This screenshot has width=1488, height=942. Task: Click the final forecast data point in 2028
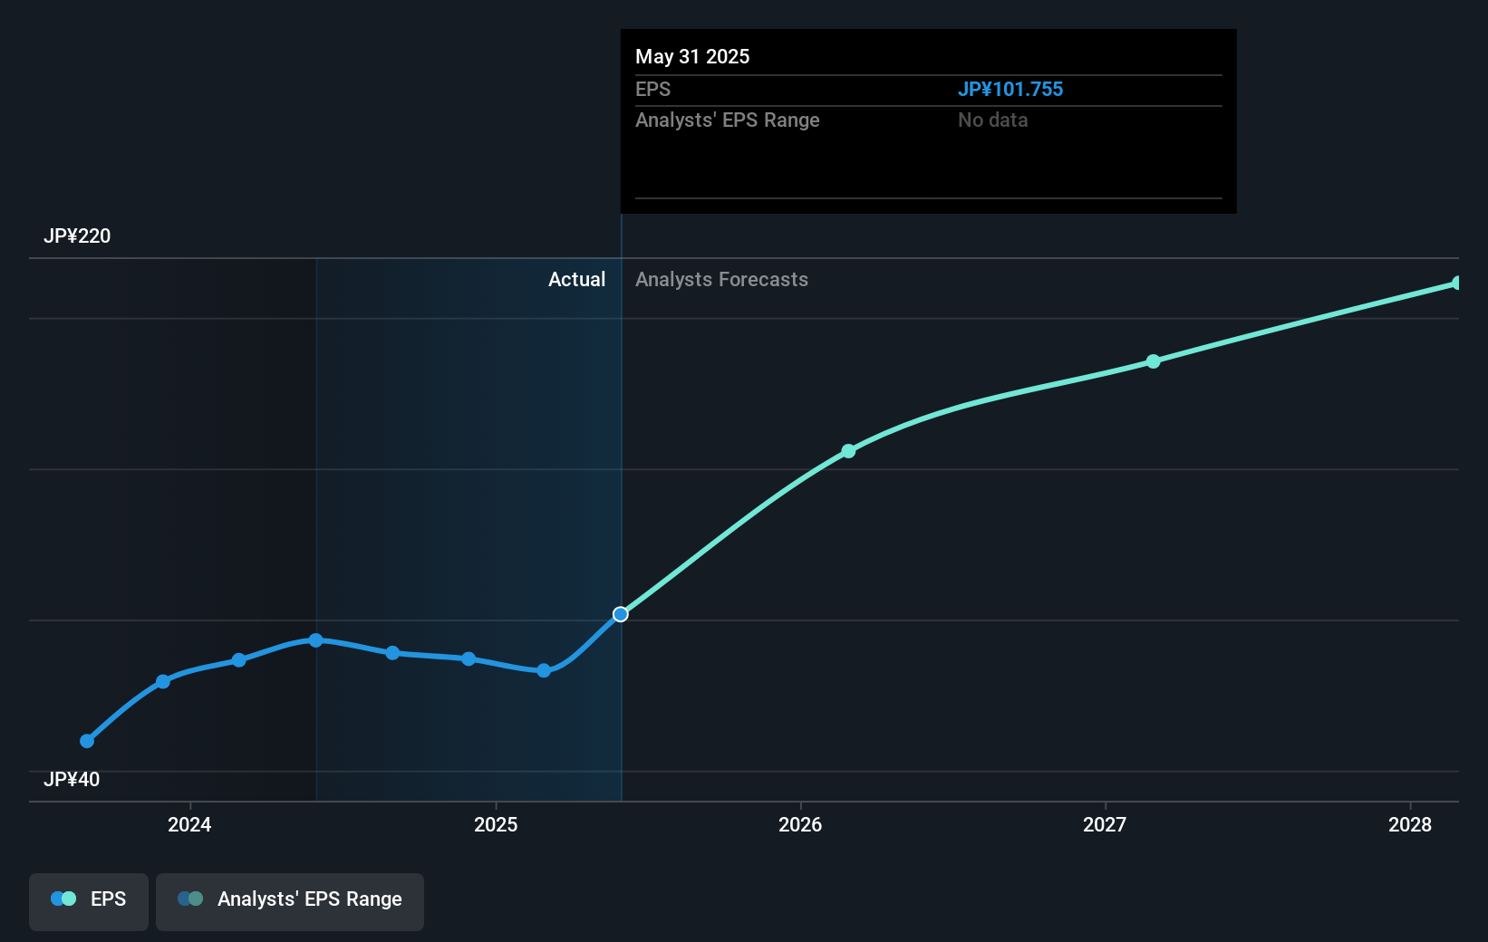[1457, 284]
